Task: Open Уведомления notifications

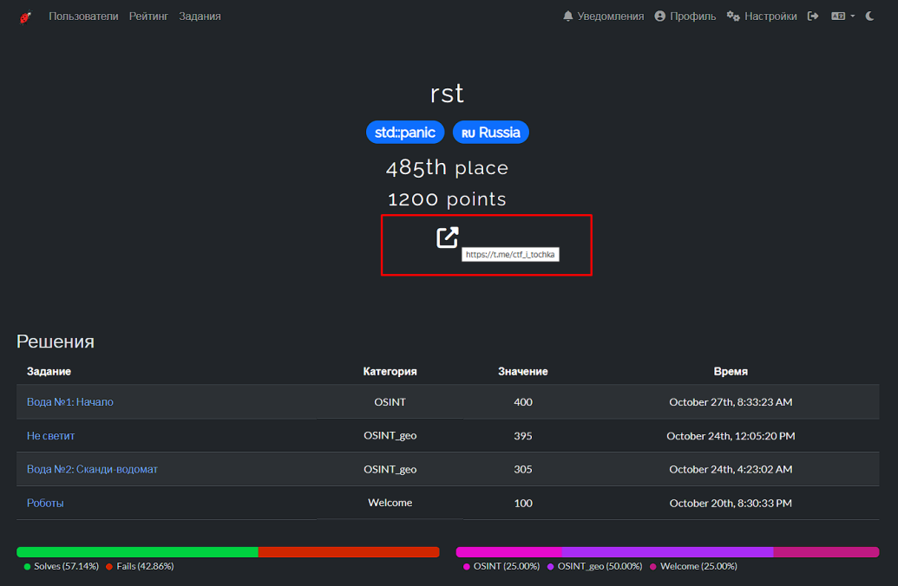Action: pyautogui.click(x=603, y=16)
